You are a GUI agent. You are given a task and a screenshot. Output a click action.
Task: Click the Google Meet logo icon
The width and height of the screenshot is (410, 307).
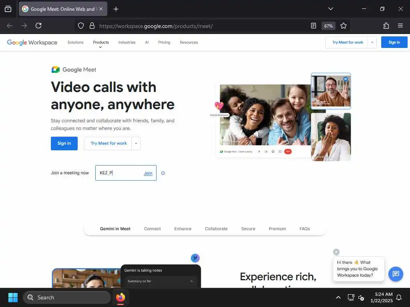(55, 70)
